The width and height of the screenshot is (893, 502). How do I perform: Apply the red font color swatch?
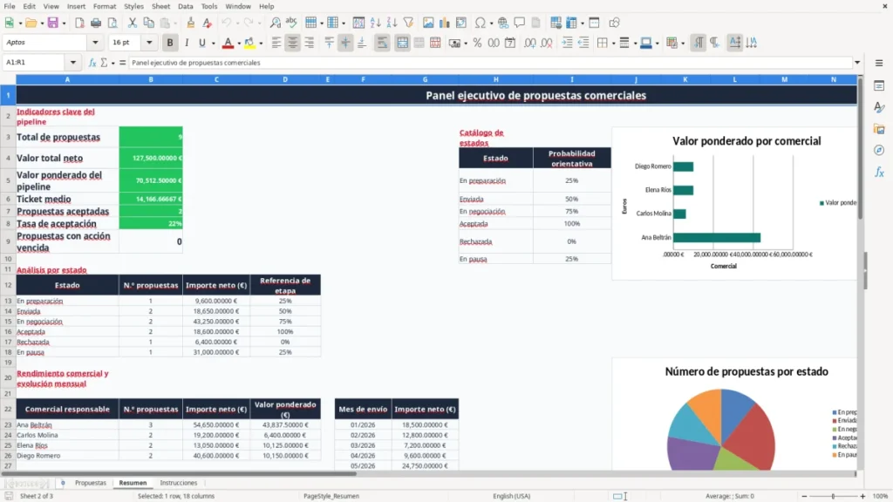[228, 43]
